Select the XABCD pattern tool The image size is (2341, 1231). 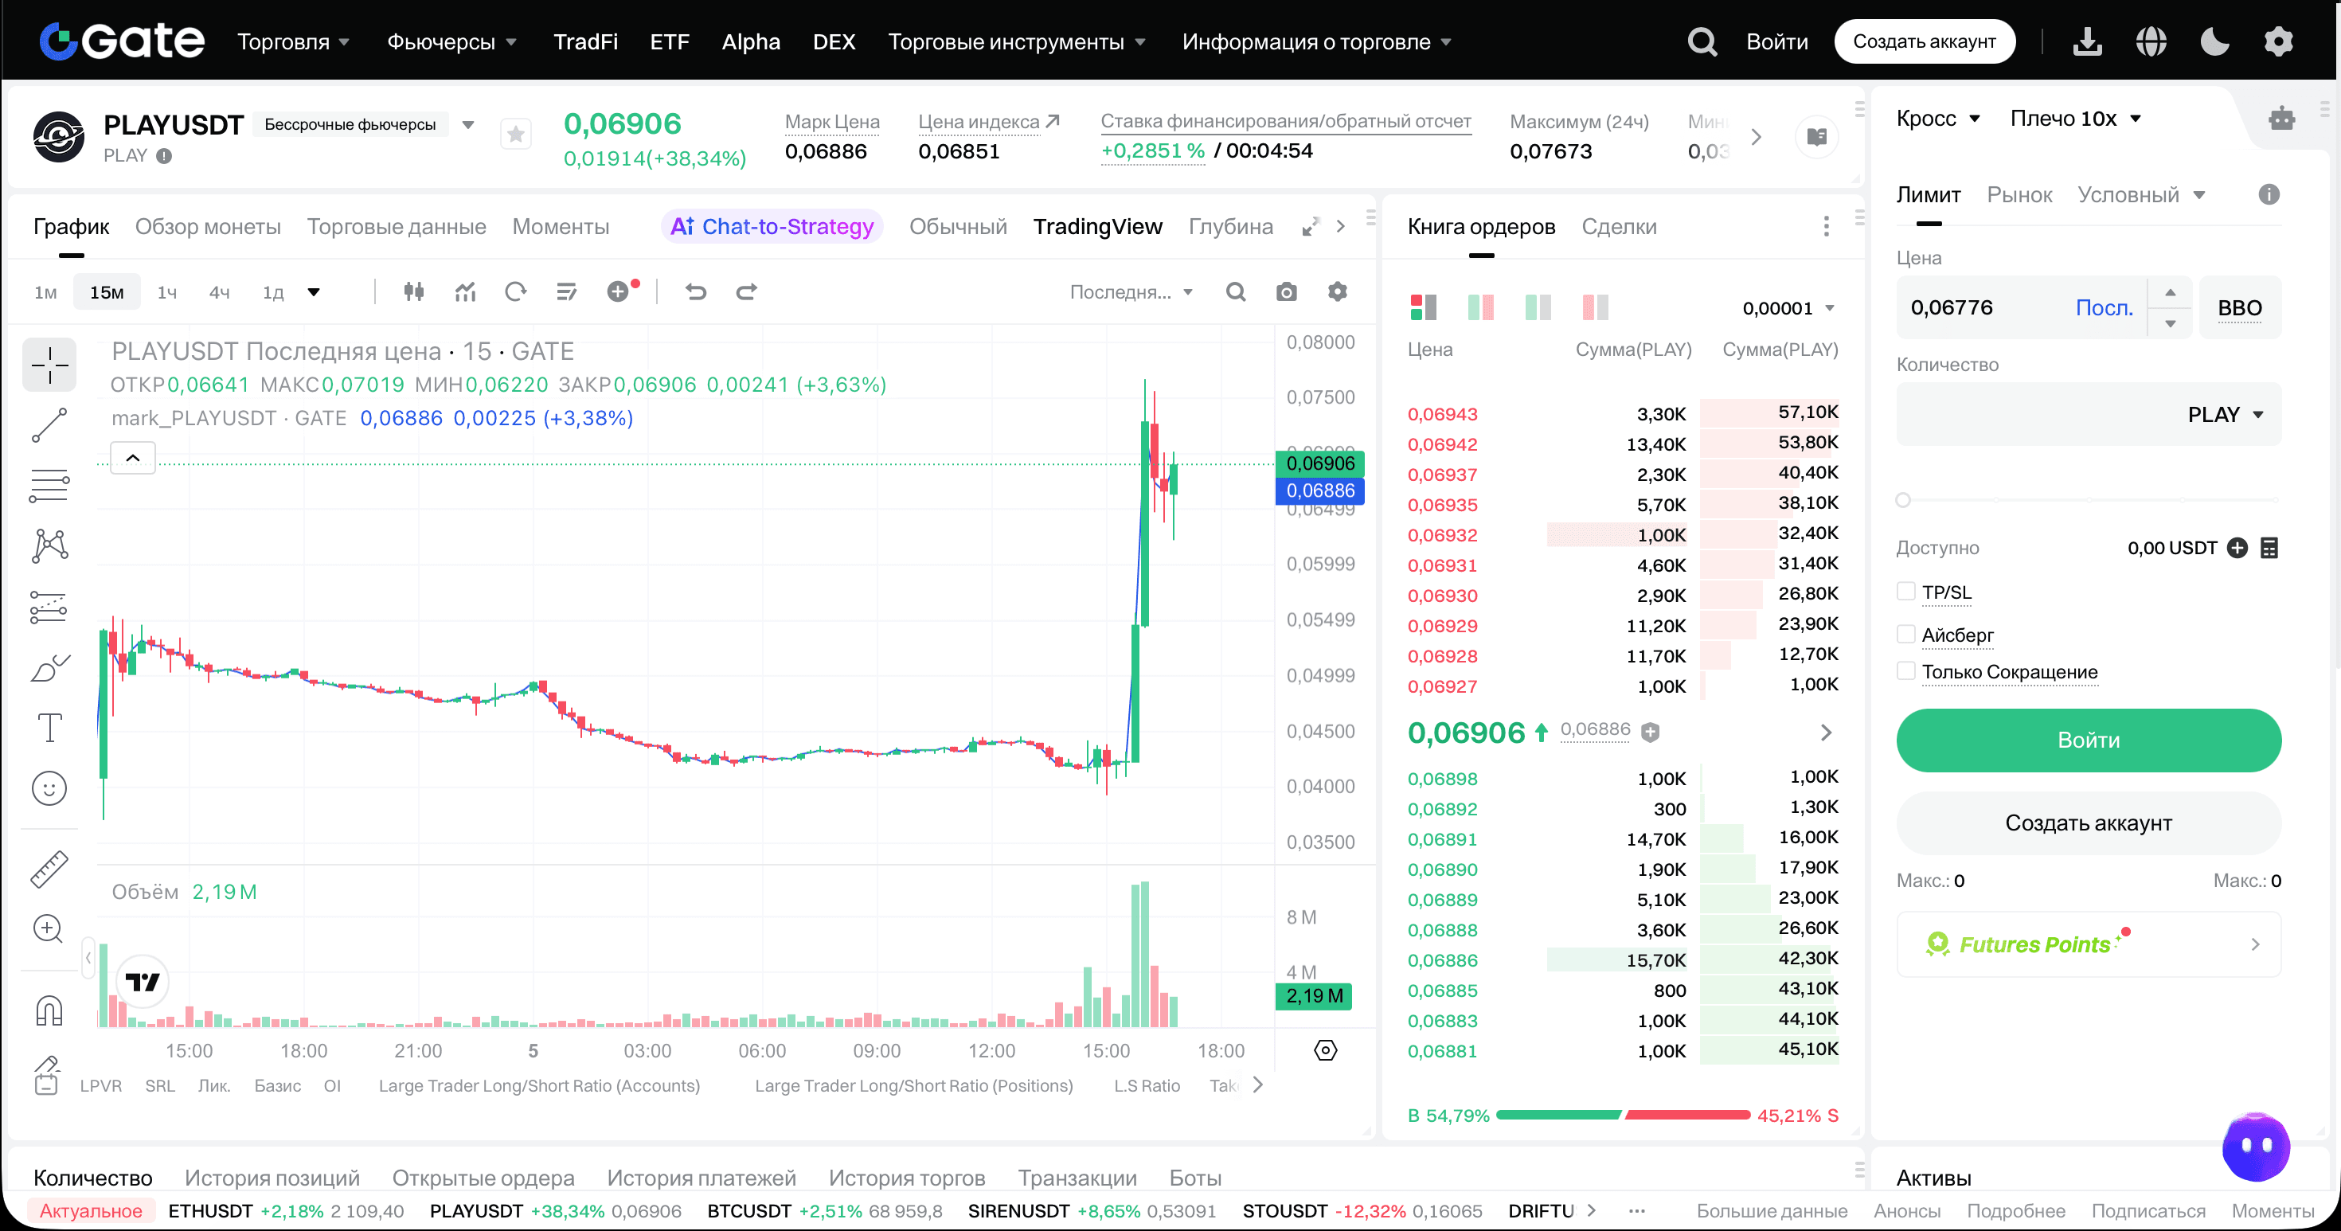tap(49, 545)
